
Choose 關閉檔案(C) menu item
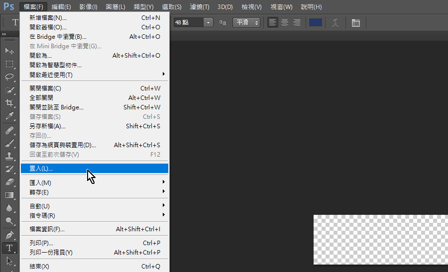[95, 88]
